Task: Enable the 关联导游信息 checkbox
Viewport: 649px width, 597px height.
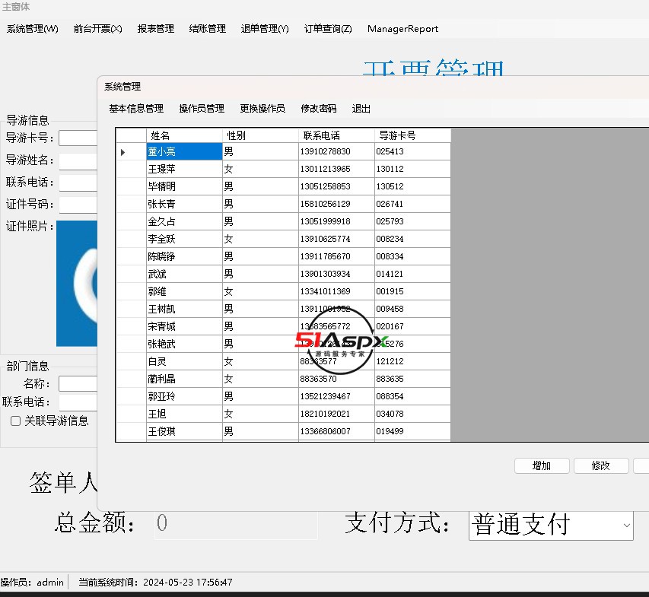Action: pyautogui.click(x=15, y=421)
